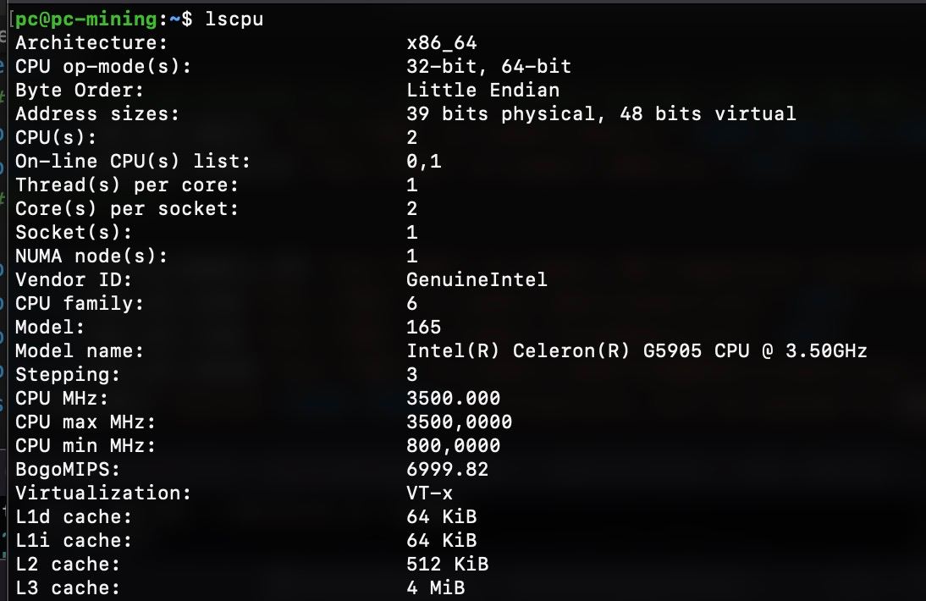
Task: Click the BogoMIPS value 6999.82
Action: pos(447,469)
